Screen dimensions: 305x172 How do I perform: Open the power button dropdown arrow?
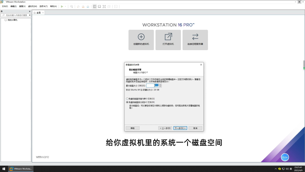tap(66, 6)
